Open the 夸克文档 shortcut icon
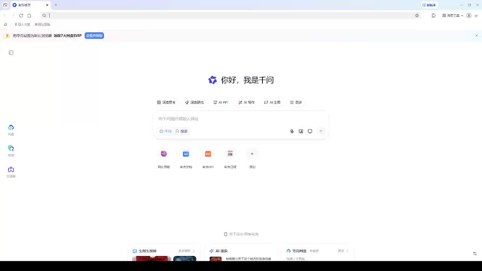482x271 pixels. click(186, 154)
